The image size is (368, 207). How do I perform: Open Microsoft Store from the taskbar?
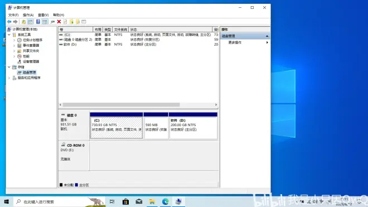coord(125,201)
